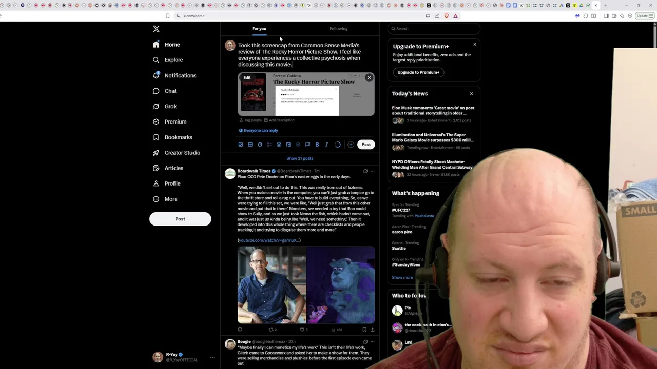Switch to the For you tab

[259, 29]
